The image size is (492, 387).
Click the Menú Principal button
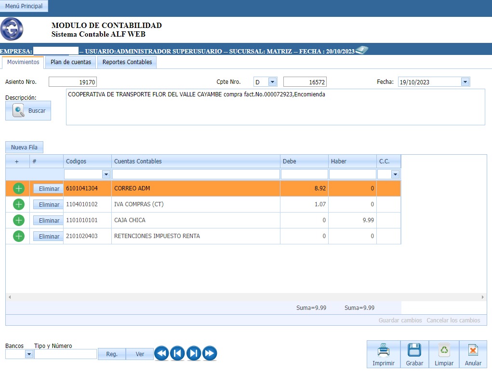click(x=24, y=6)
